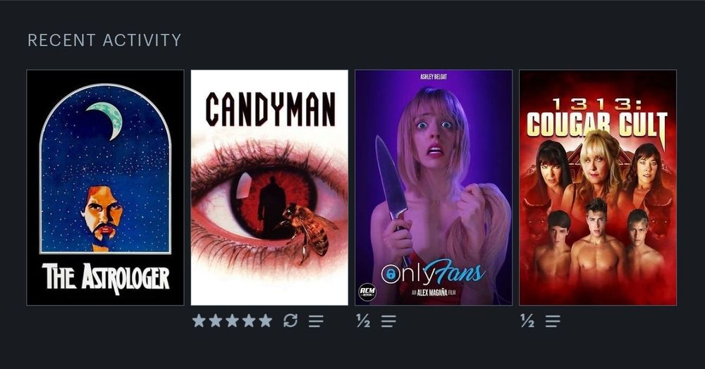Viewport: 705px width, 369px height.
Task: Click the fifth star of Candyman's rating
Action: (x=266, y=320)
